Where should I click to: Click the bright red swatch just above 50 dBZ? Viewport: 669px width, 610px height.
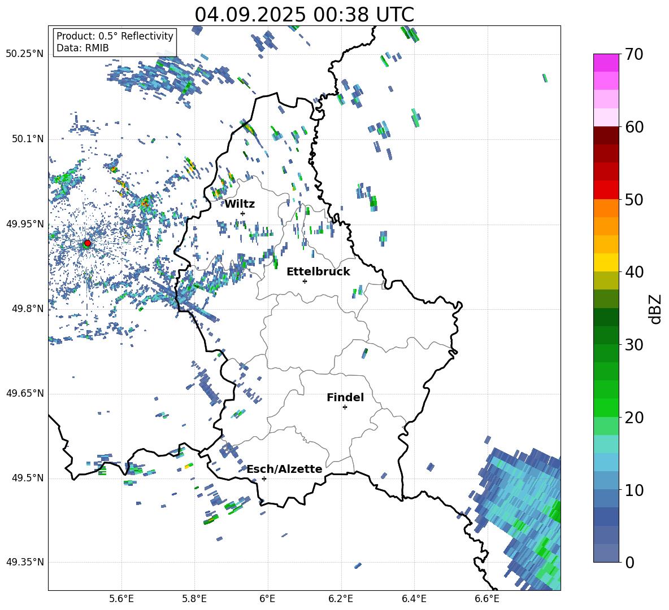[606, 190]
